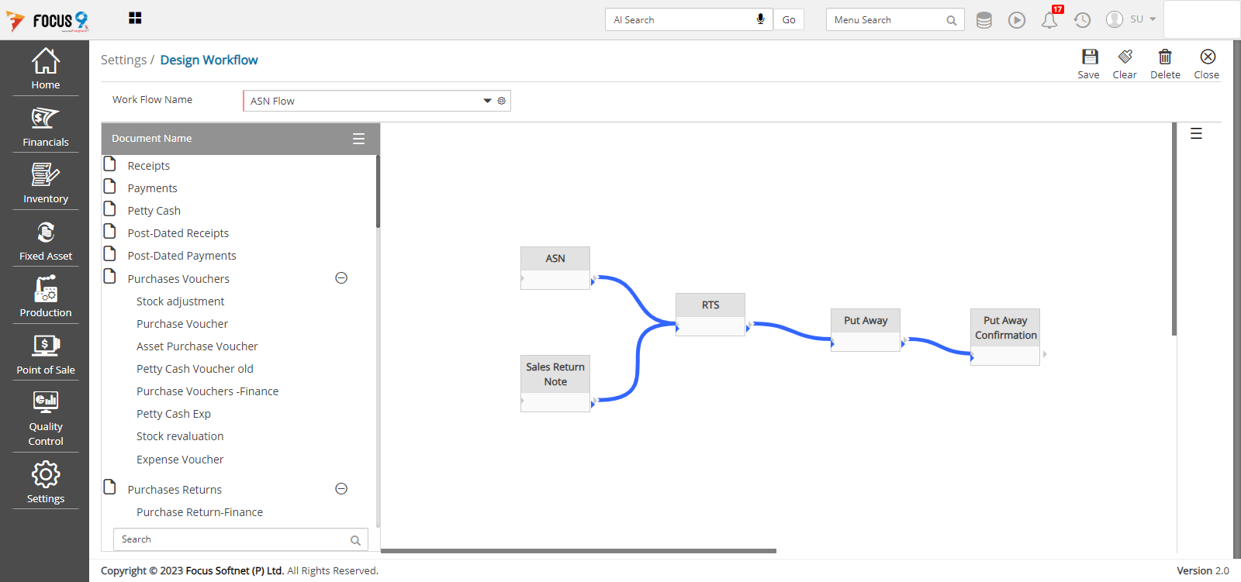Screen dimensions: 1241x582
Task: Click the microphone icon in AI Search
Action: (x=761, y=19)
